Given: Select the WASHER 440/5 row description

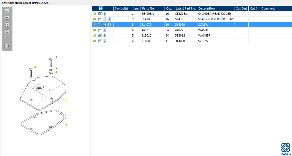Looking at the screenshot, I should pyautogui.click(x=204, y=30).
